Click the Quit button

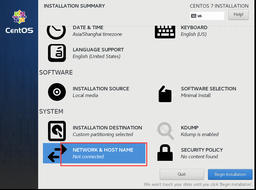[x=182, y=174]
